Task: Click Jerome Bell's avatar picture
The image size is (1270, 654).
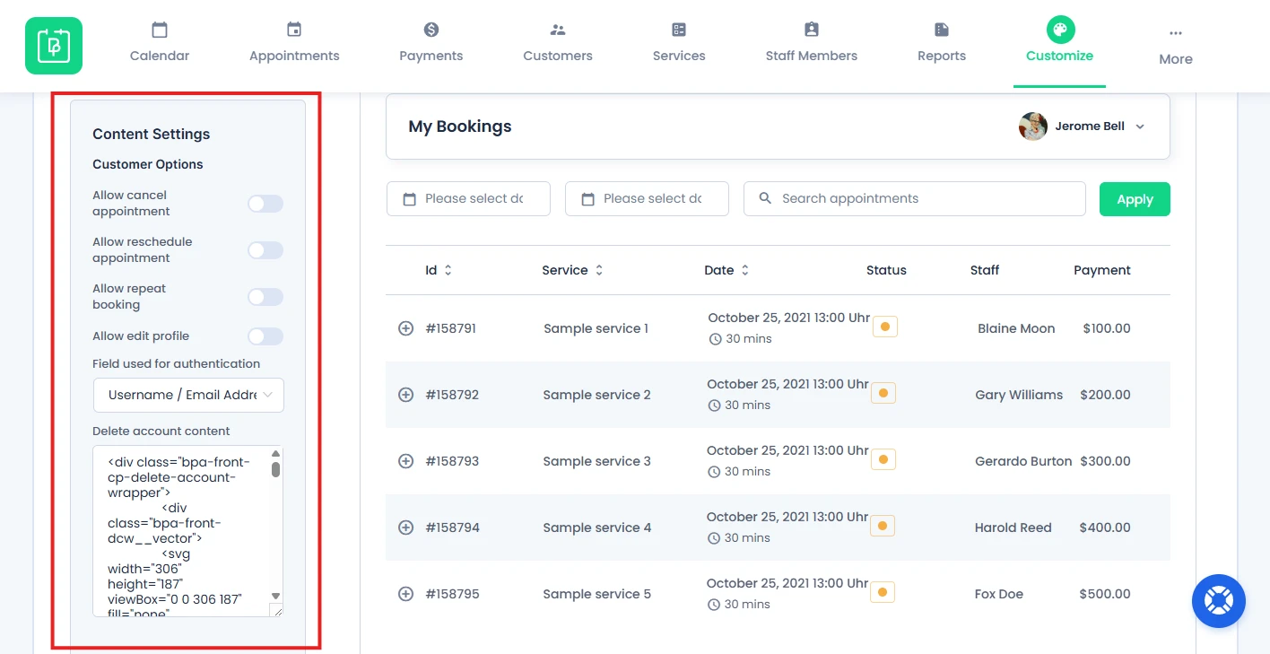Action: 1033,126
